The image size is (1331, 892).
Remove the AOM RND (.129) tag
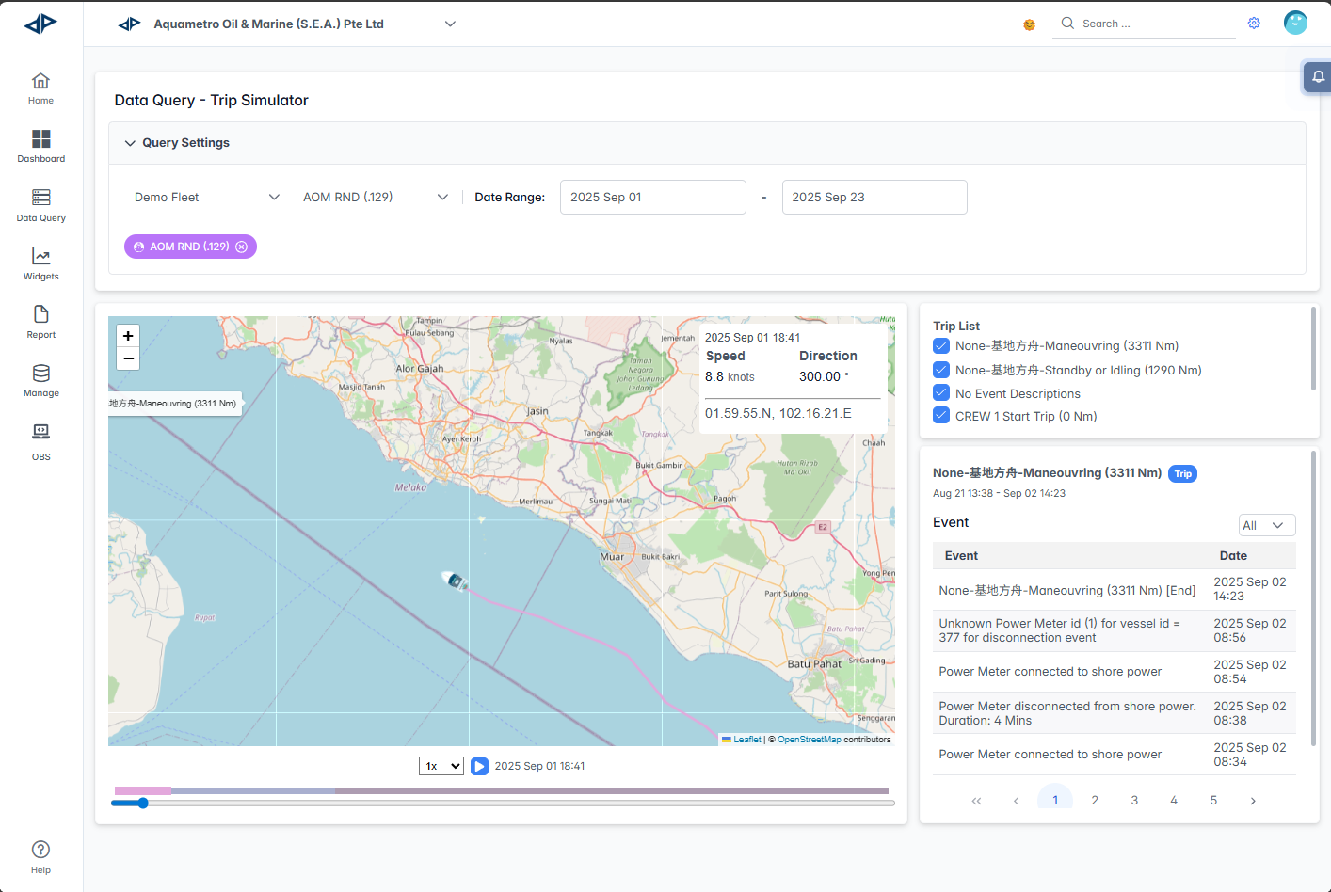(242, 247)
